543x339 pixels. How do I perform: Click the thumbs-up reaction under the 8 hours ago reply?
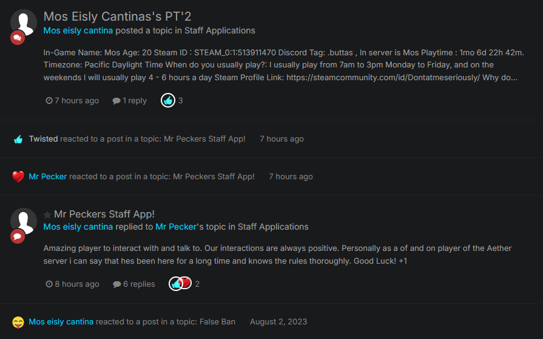(175, 284)
